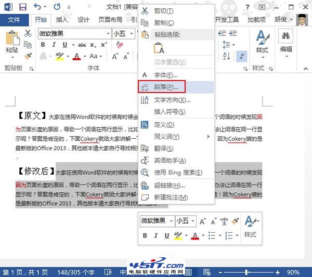Screen dimensions: 312x277
Task: Choose 文字方向(X)... in context menu
Action: pos(176,100)
